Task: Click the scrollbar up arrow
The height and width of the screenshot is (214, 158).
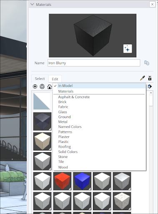Action: 151,93
